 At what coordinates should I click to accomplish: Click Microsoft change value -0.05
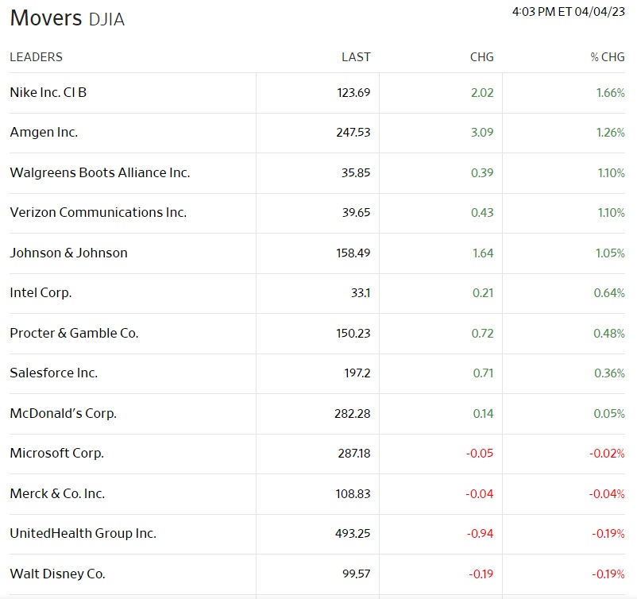coord(480,453)
